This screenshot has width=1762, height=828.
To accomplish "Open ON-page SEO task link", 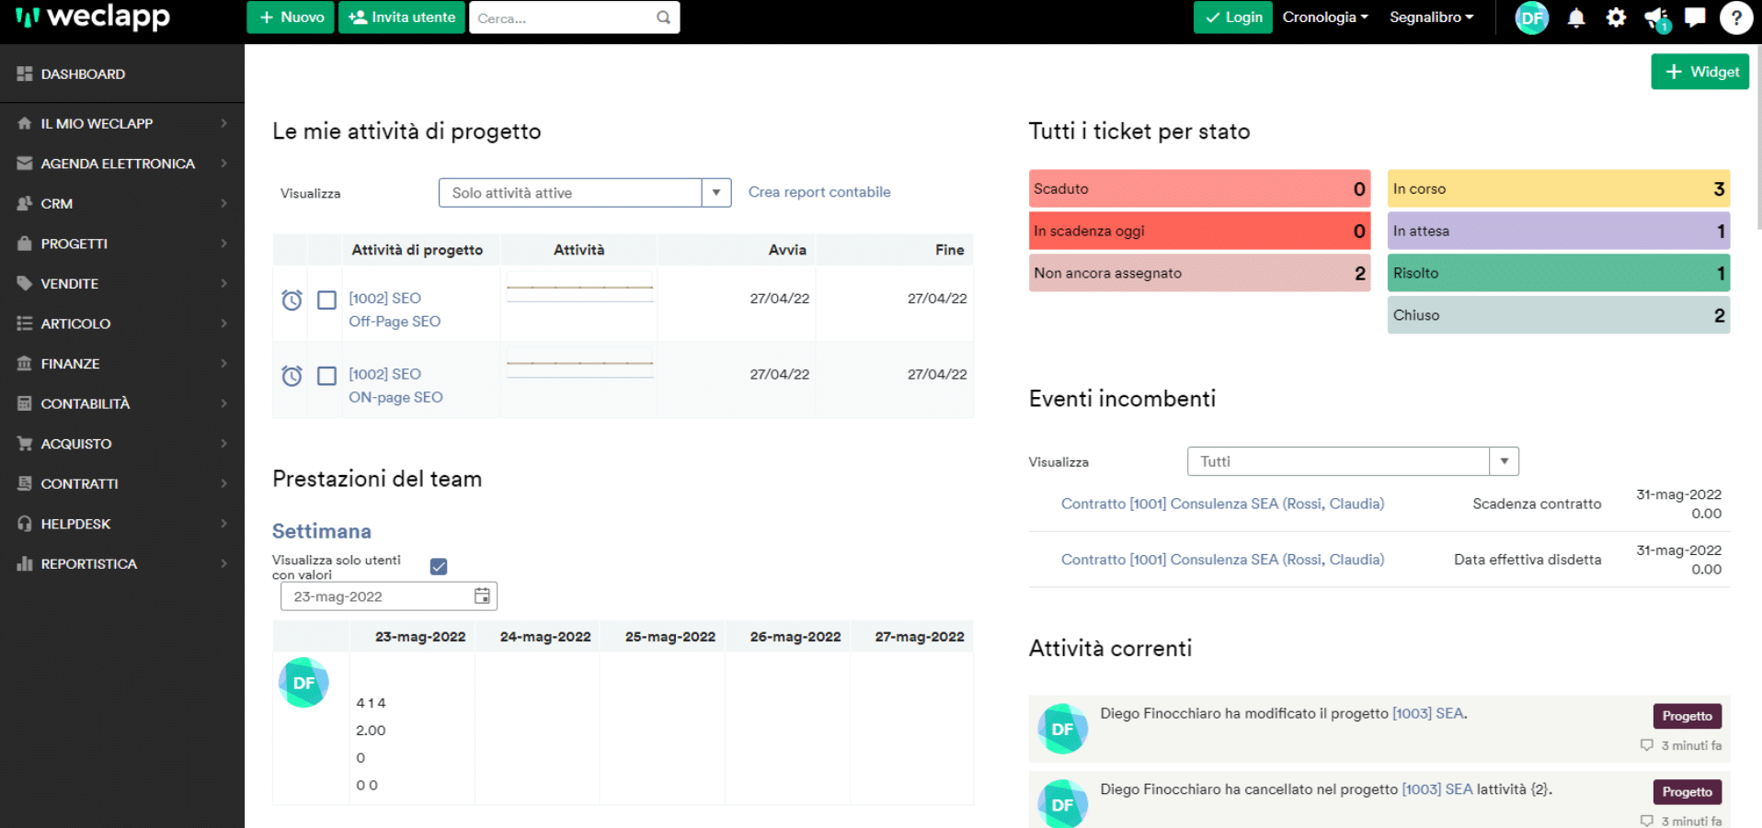I will 395,397.
